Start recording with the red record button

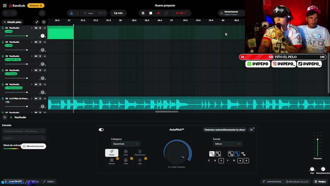click(158, 13)
